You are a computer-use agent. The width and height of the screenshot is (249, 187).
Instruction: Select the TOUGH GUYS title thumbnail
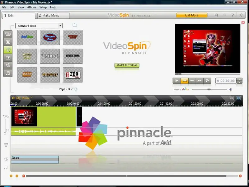[x=73, y=56]
